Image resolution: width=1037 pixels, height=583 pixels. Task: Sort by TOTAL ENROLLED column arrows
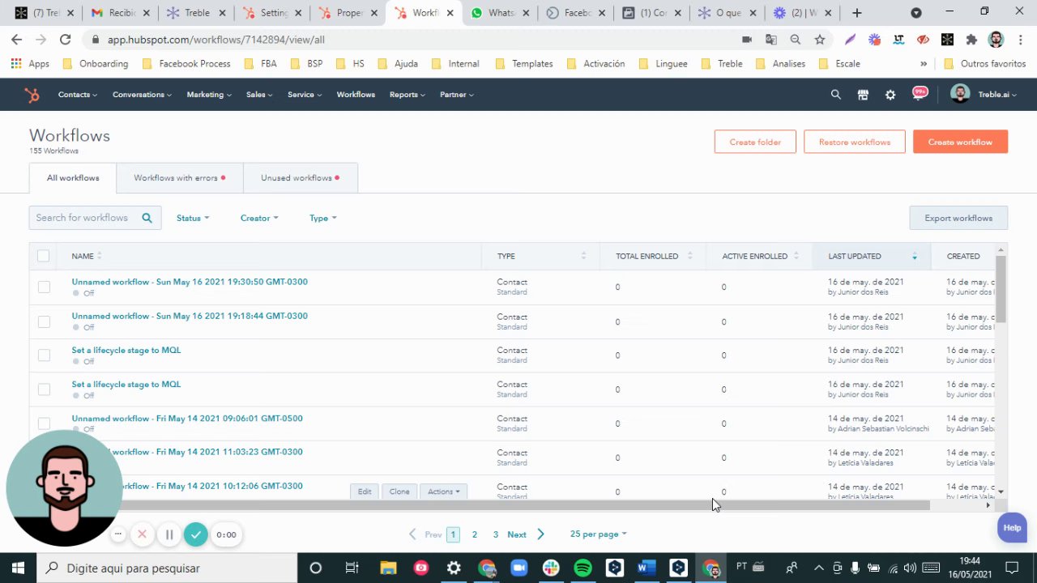click(689, 256)
